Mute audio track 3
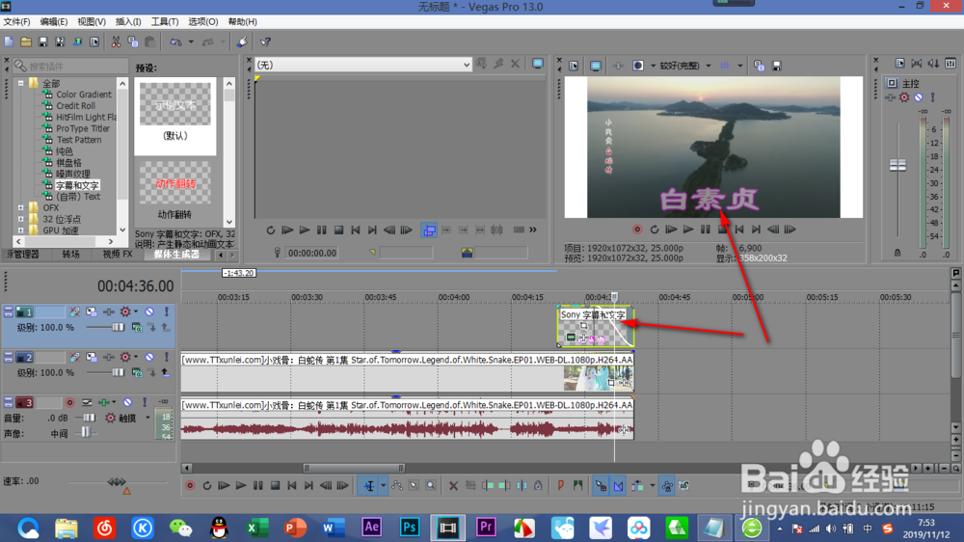 point(127,403)
